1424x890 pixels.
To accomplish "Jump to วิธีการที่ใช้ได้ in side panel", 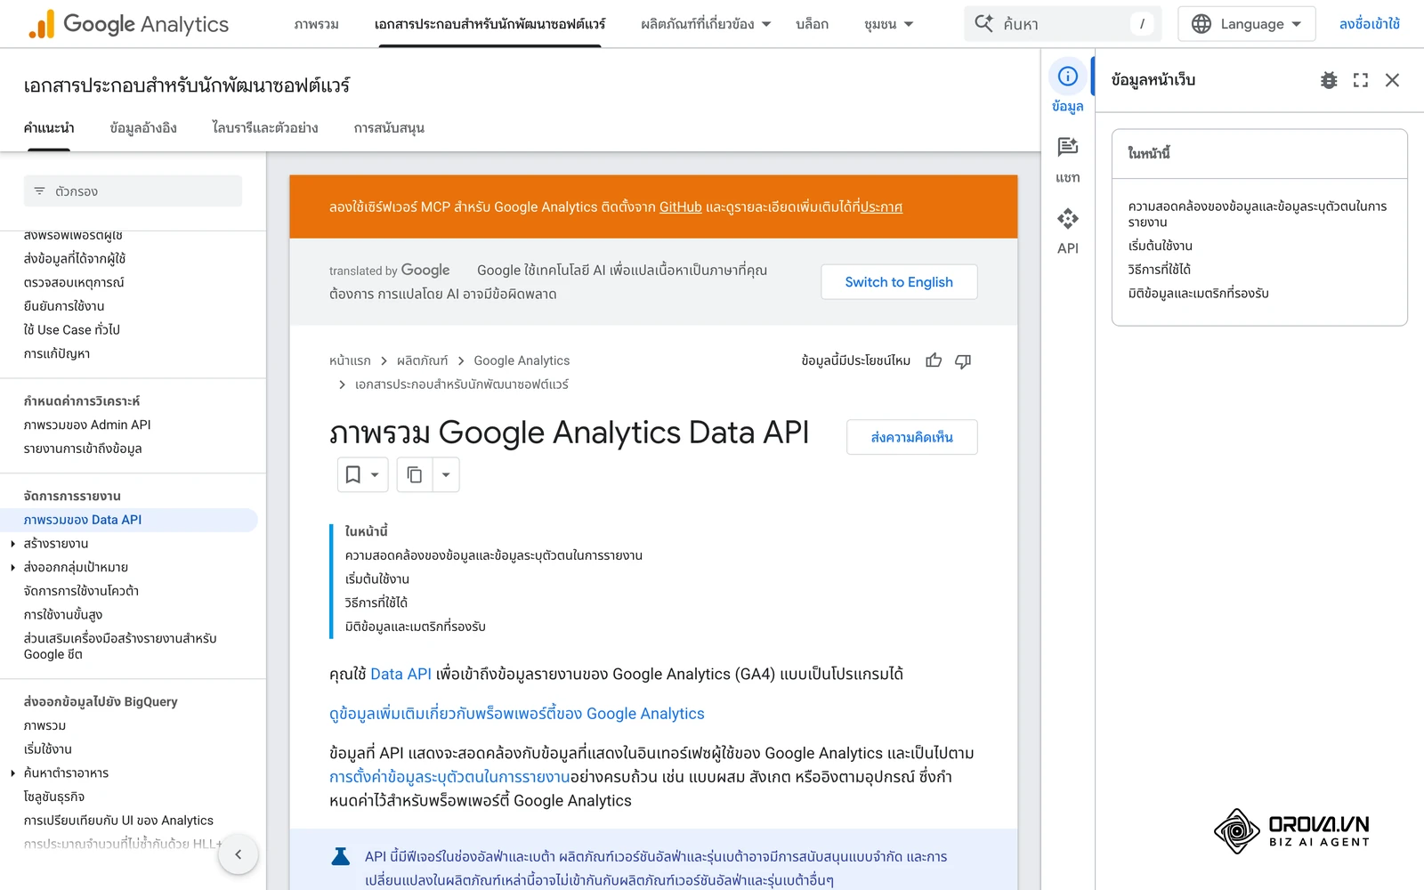I will 1159,269.
